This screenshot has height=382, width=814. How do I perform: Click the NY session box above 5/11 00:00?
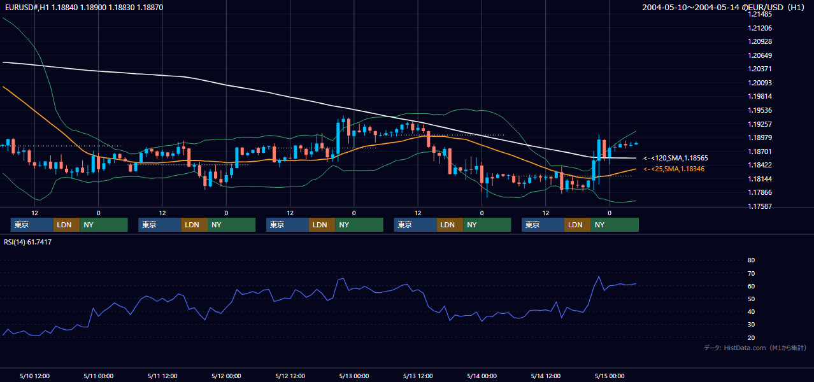[x=104, y=225]
